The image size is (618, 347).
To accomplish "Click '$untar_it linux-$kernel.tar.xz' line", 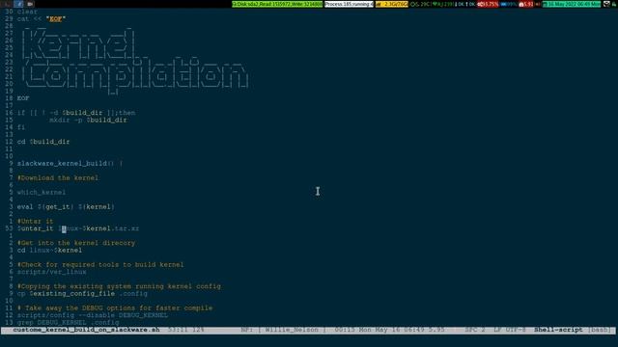I will 78,228.
